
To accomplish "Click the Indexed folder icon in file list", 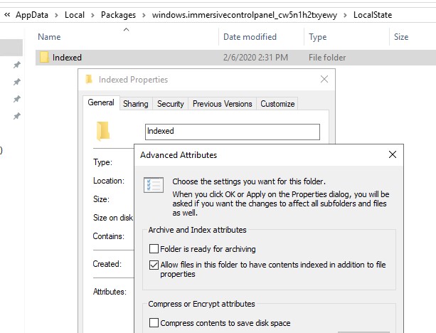I will [x=44, y=58].
